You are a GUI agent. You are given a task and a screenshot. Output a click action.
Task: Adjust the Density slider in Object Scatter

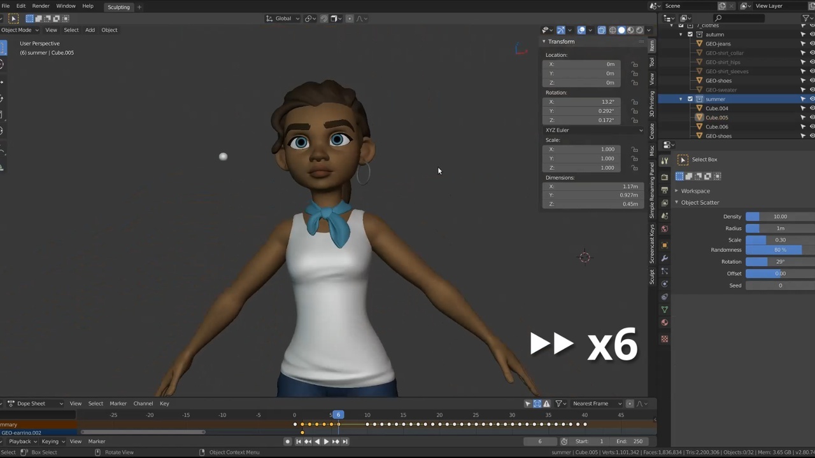click(x=780, y=216)
